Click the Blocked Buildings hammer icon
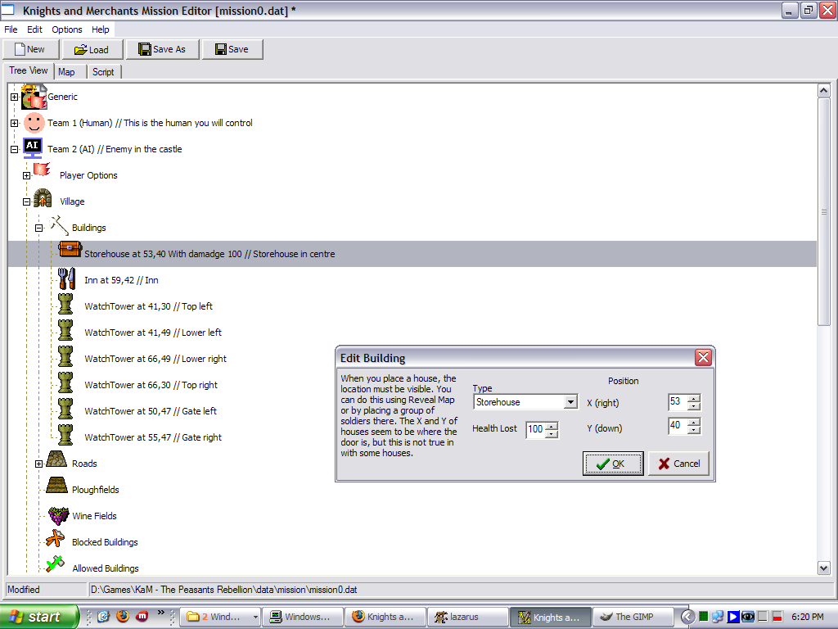This screenshot has height=629, width=838. 56,541
